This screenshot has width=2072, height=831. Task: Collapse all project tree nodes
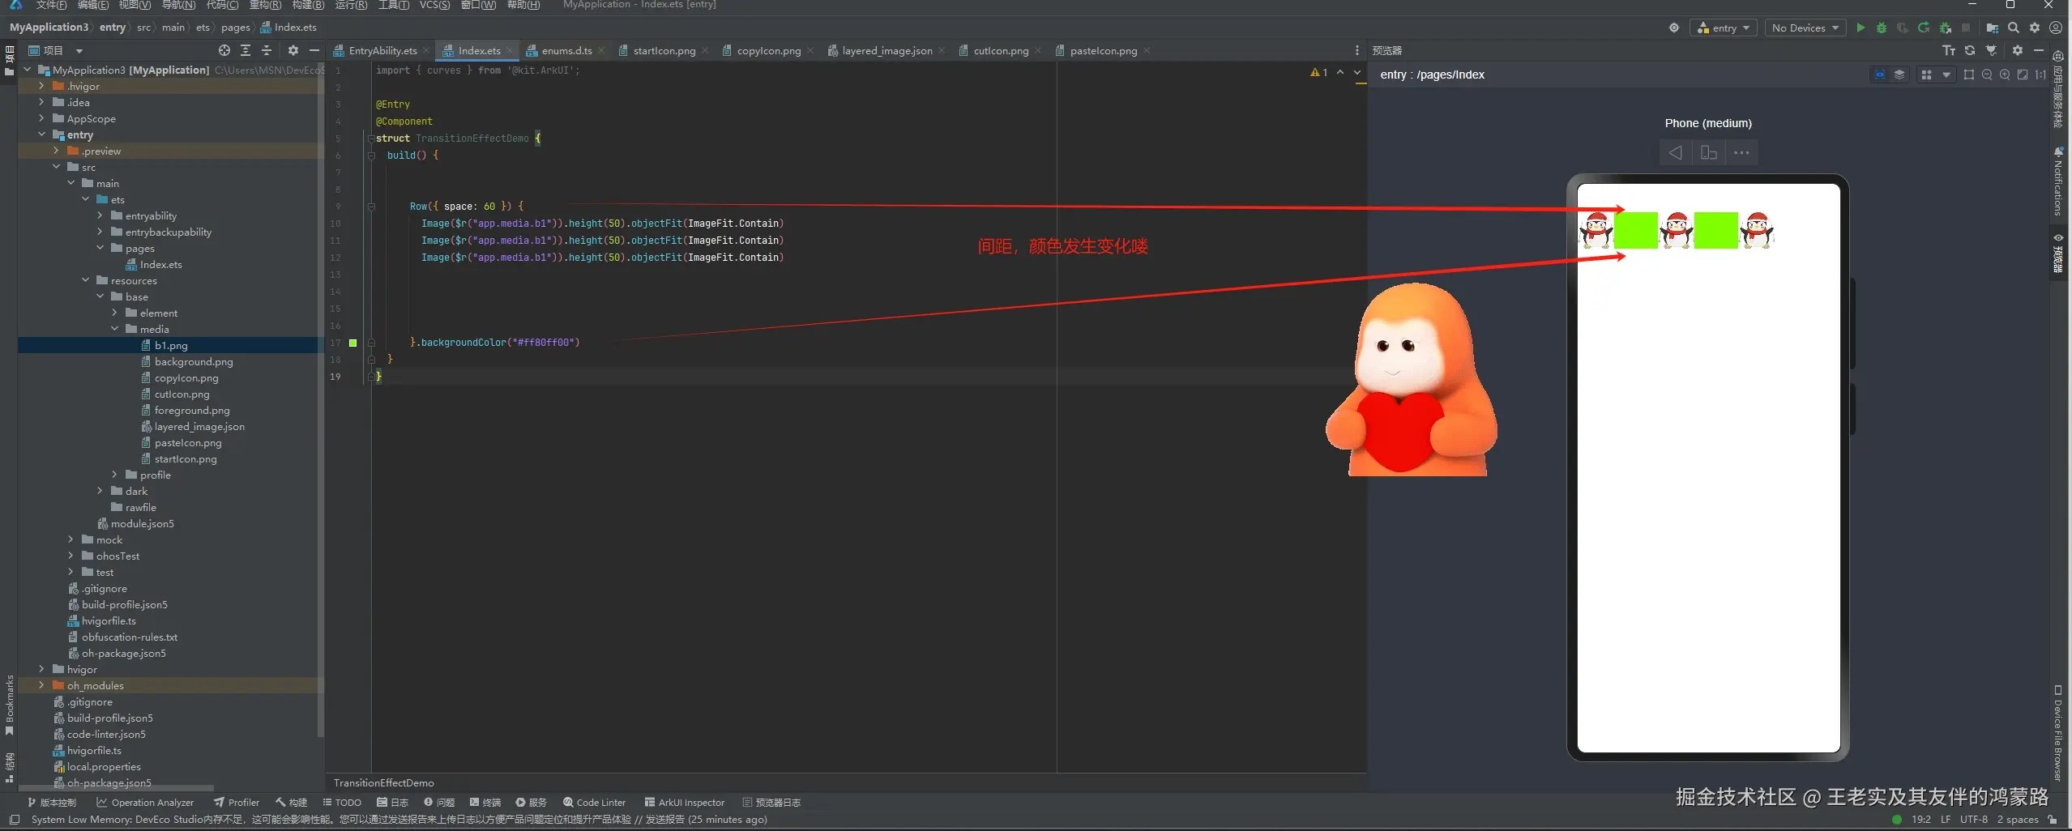coord(266,50)
